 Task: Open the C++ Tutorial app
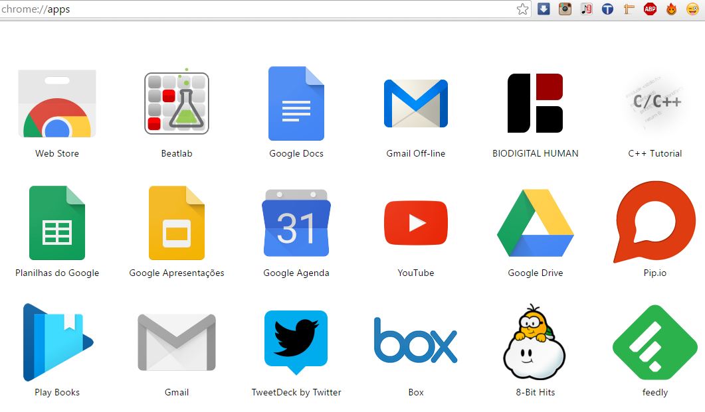tap(655, 103)
